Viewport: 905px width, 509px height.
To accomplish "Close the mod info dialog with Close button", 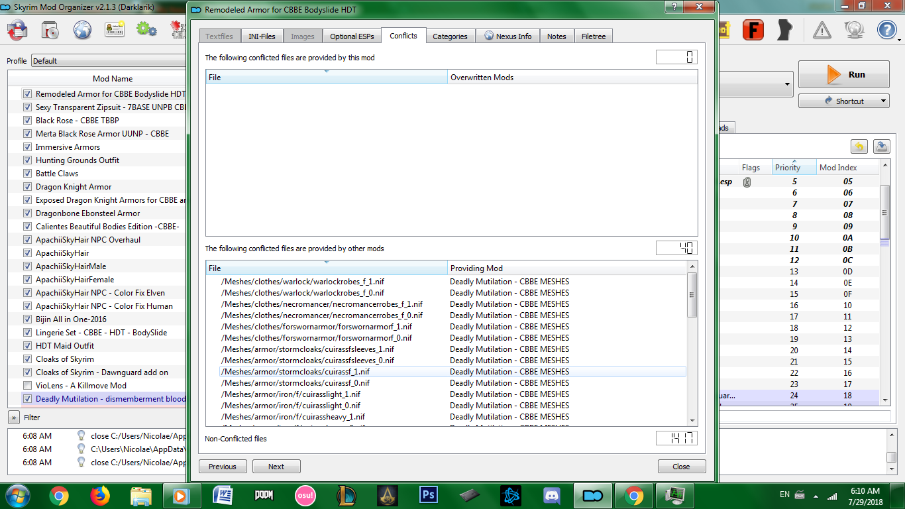I will coord(682,467).
